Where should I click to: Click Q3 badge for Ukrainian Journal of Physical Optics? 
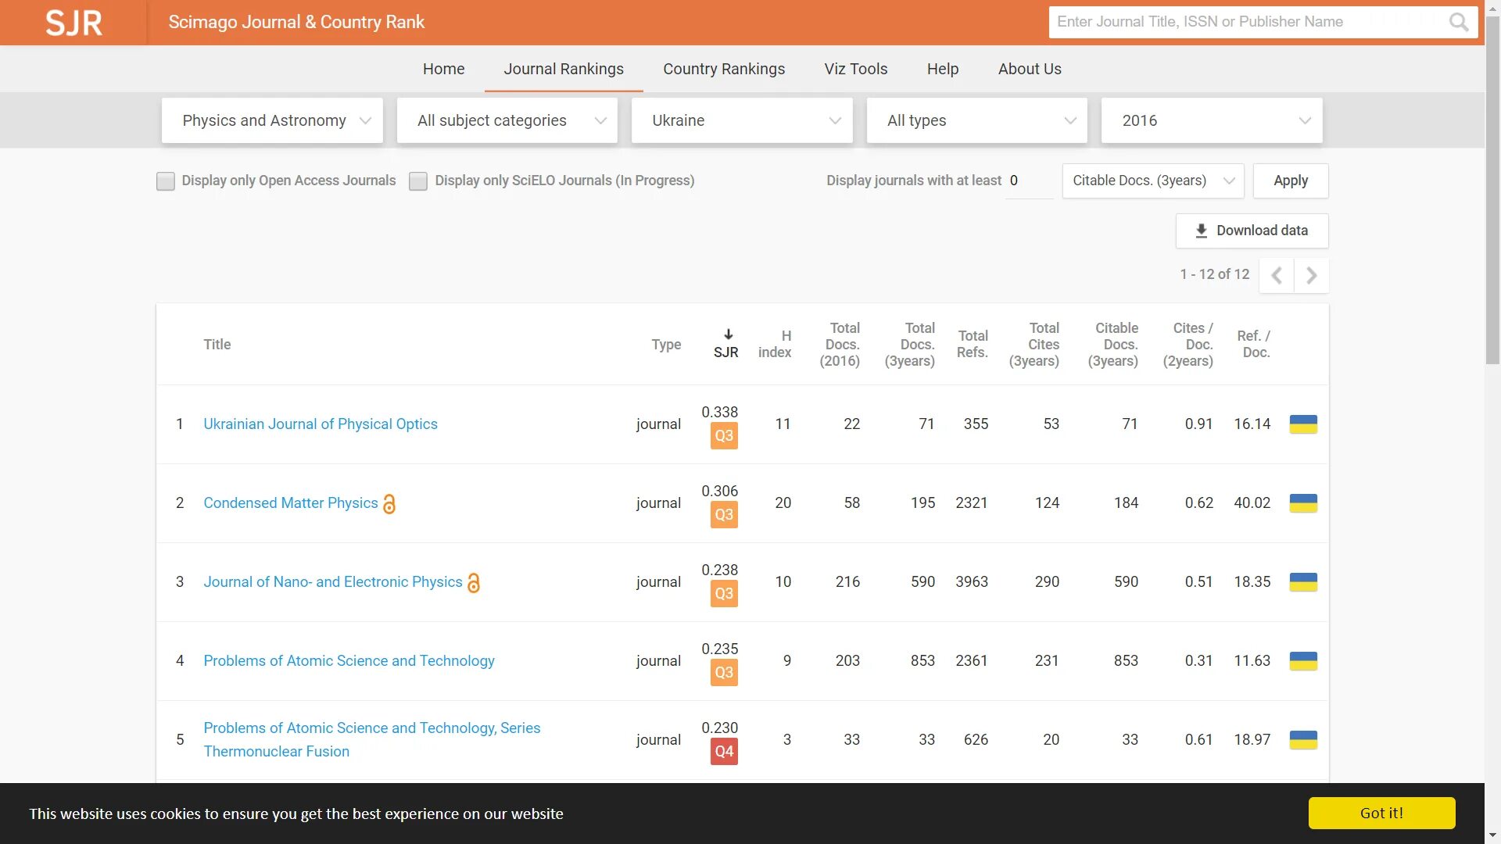724,436
